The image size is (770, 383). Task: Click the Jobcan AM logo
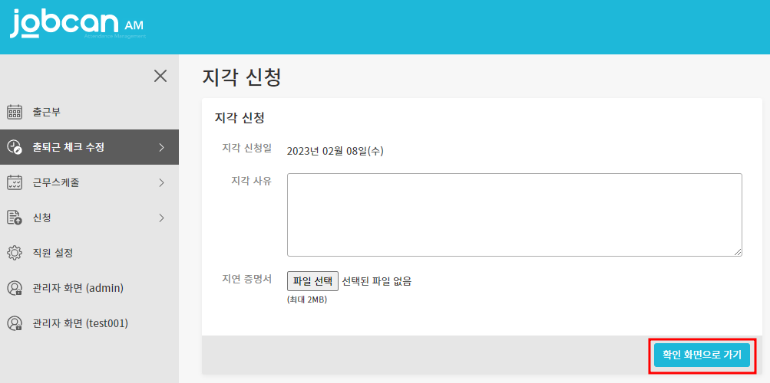pyautogui.click(x=77, y=25)
